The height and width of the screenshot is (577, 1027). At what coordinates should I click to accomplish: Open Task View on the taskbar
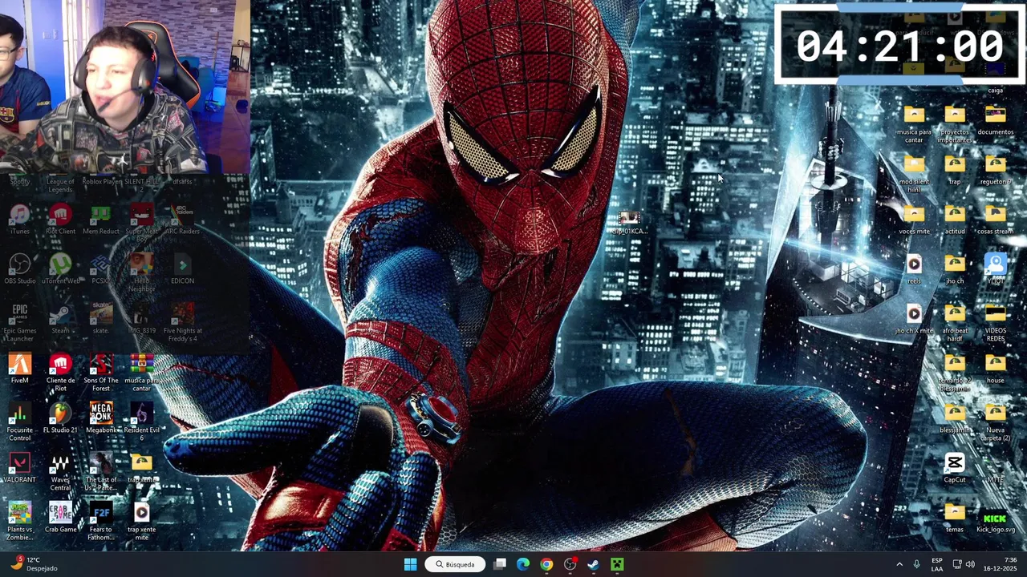tap(500, 564)
